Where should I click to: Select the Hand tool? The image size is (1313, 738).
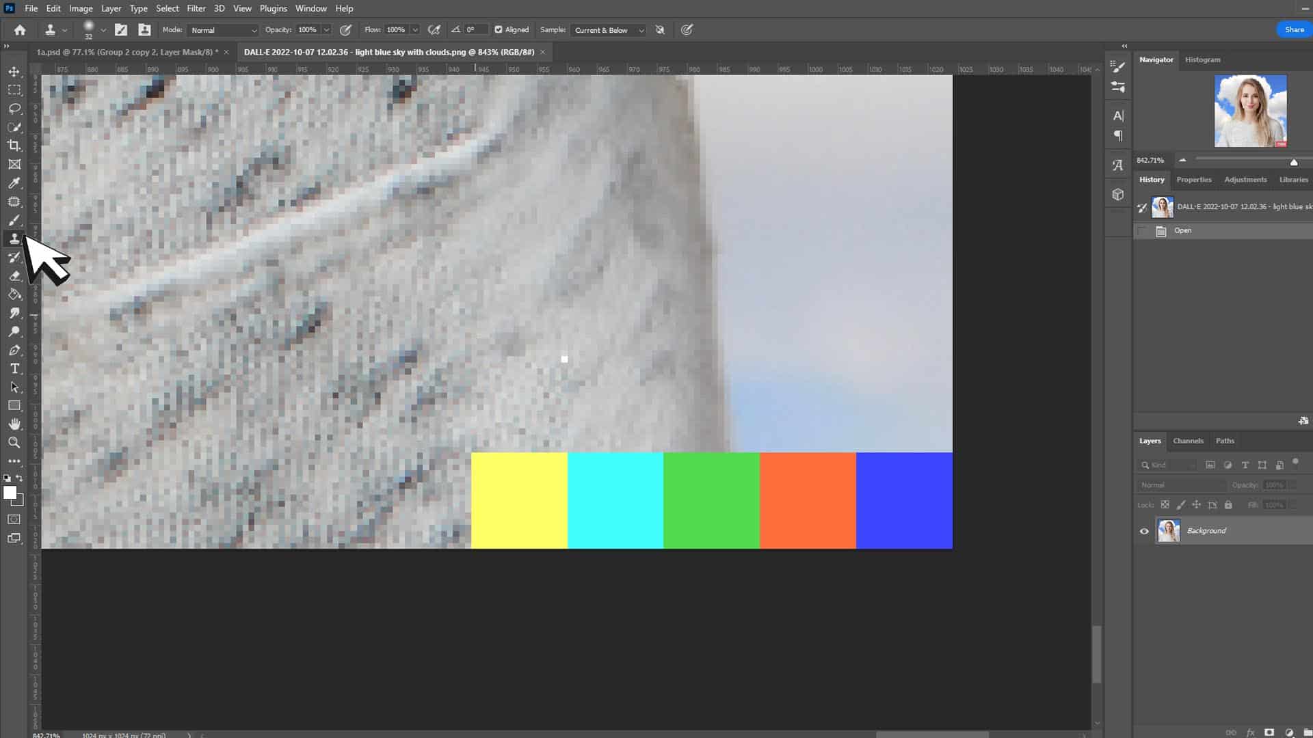[x=14, y=424]
